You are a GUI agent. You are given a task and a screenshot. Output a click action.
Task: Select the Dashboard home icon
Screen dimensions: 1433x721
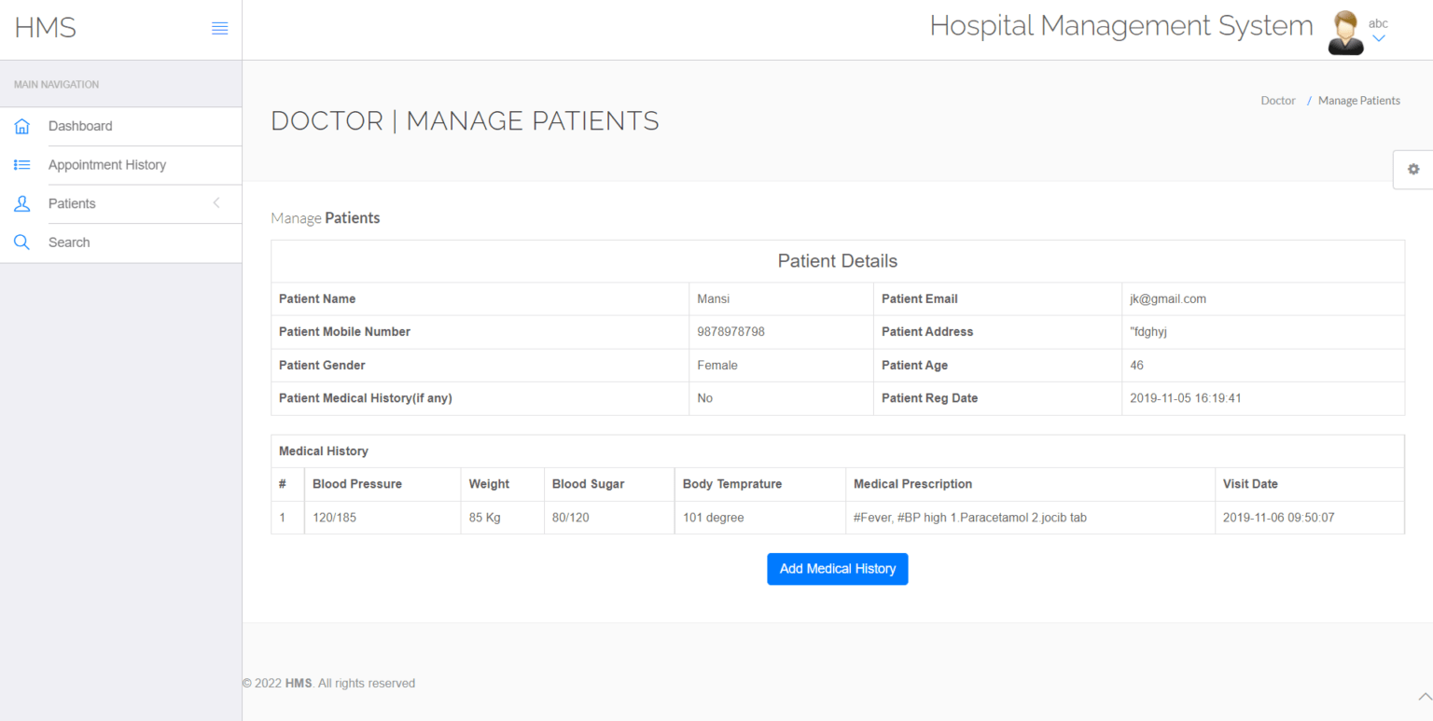pyautogui.click(x=21, y=126)
